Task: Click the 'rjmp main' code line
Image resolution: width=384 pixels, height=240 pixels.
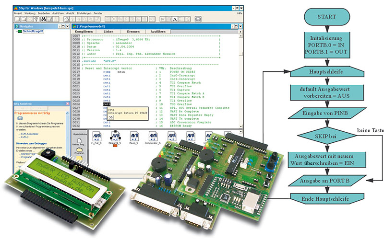Action: coord(114,72)
